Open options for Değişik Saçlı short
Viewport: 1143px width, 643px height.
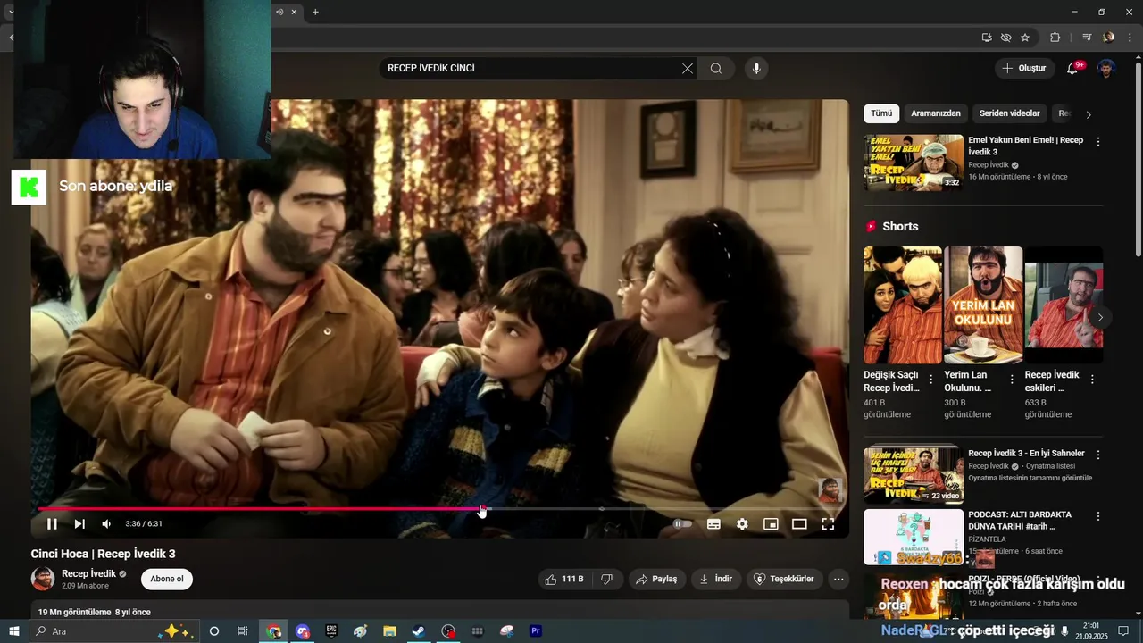click(x=930, y=380)
